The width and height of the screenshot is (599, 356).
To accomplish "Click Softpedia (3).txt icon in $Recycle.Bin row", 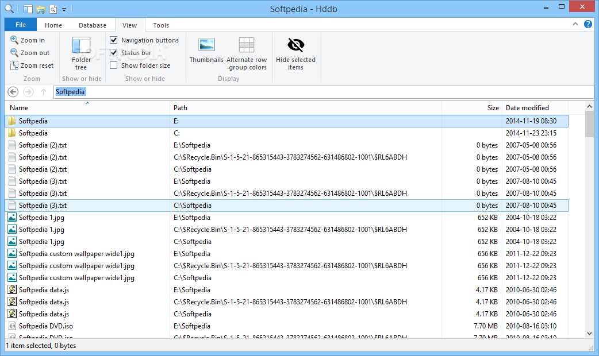I will (12, 193).
